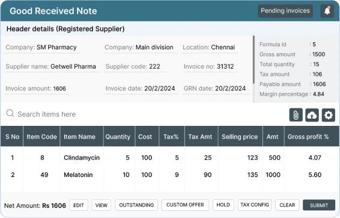Click quantity 10 in Melatonin row

[126, 175]
